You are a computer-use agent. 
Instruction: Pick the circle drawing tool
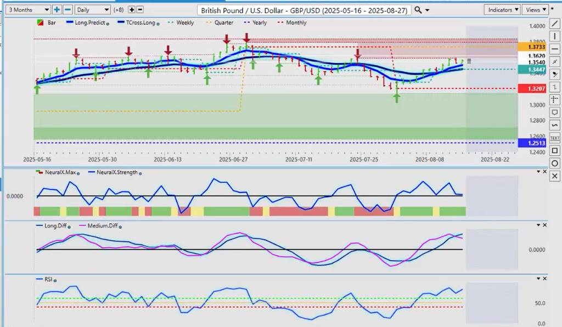pos(555,163)
